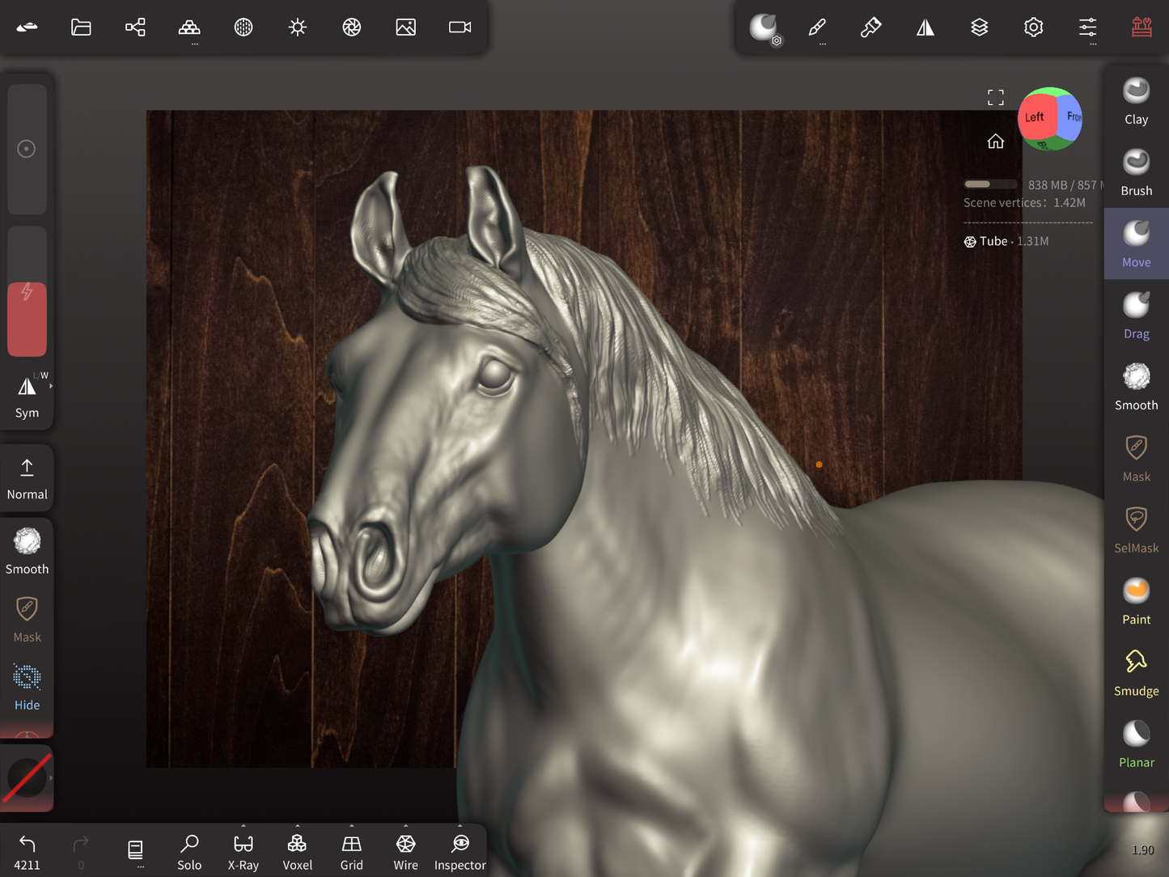Expand the stroke falloff options arrow
The image size is (1169, 877).
click(51, 777)
